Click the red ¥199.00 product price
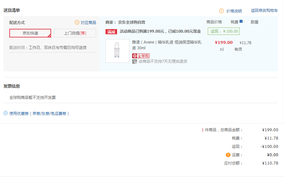This screenshot has width=284, height=177. pyautogui.click(x=224, y=43)
